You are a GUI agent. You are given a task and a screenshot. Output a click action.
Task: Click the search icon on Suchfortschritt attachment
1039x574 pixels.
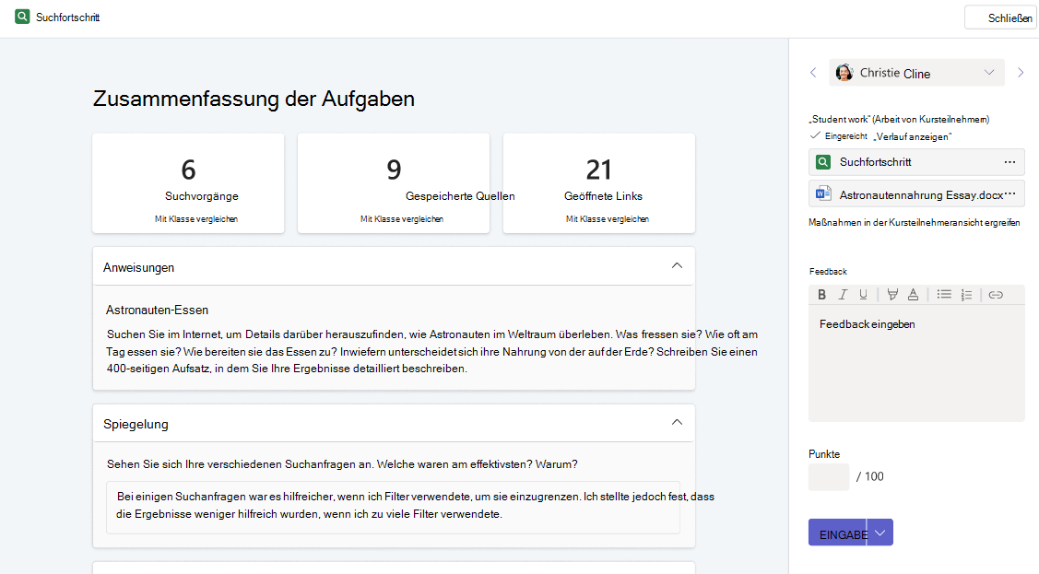point(823,162)
